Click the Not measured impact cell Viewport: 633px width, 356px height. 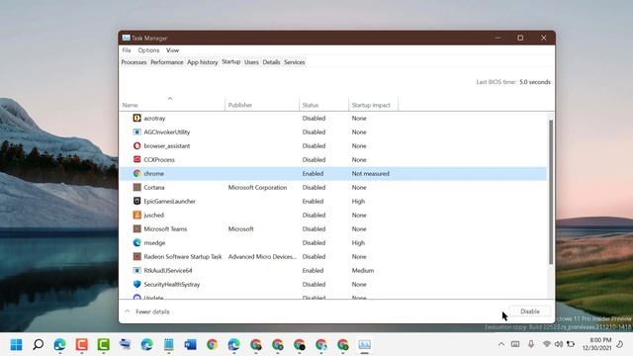370,174
